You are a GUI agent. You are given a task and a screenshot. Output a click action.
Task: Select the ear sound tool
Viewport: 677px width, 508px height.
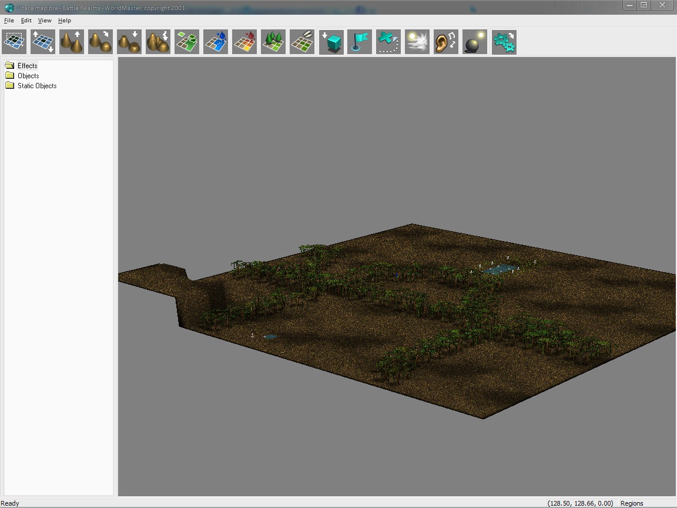446,42
